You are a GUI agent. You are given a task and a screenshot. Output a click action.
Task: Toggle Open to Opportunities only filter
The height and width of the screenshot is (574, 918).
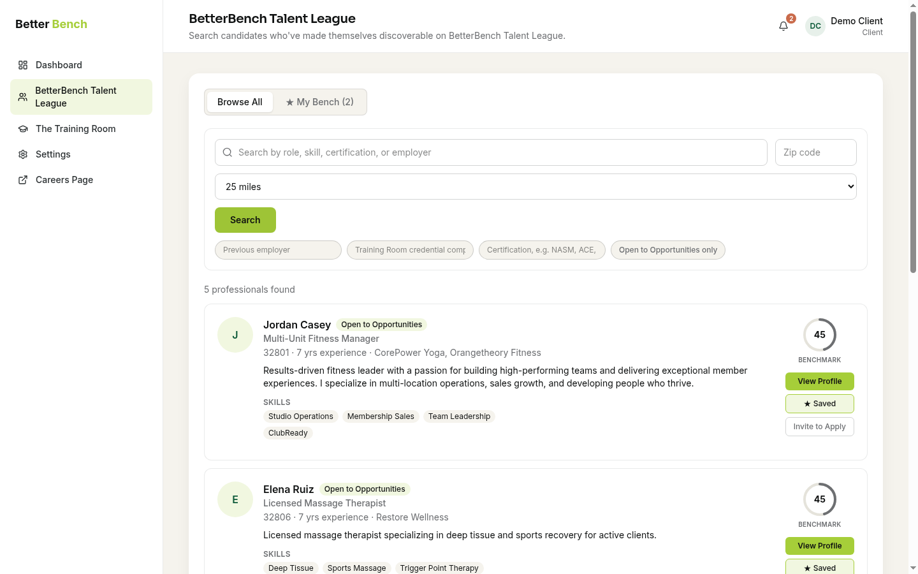click(x=667, y=250)
